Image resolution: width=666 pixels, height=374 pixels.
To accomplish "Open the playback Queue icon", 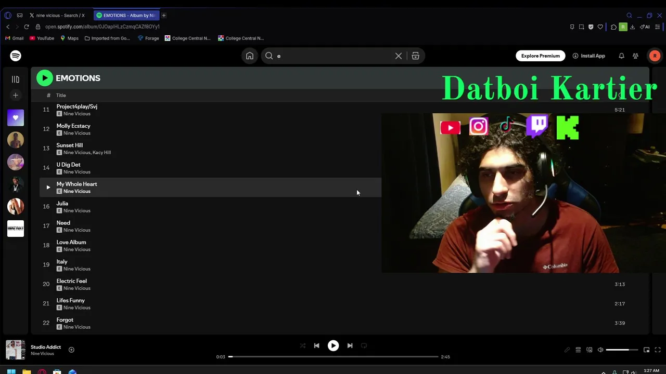I will tap(578, 350).
